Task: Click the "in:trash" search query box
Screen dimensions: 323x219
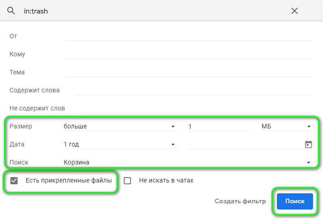Action: (x=149, y=11)
